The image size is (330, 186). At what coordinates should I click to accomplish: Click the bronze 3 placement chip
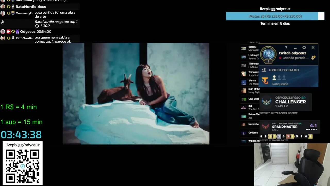(x=288, y=136)
